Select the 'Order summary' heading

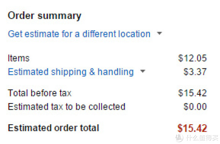pyautogui.click(x=44, y=16)
